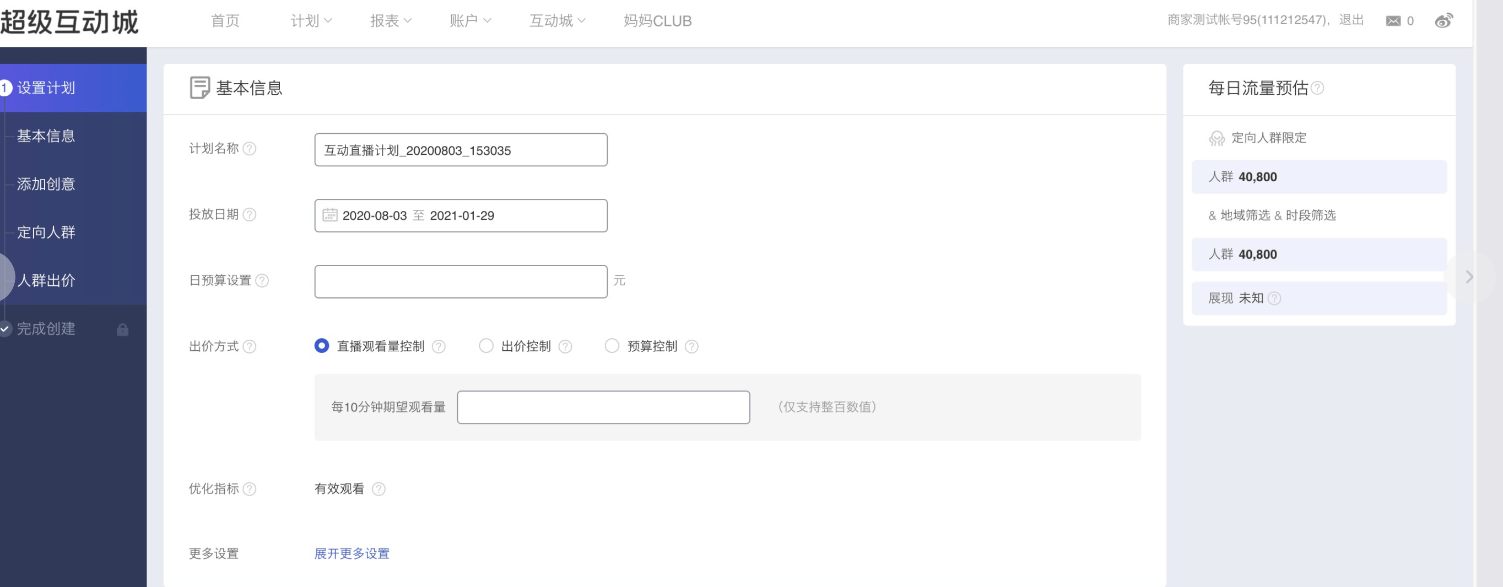Image resolution: width=1503 pixels, height=587 pixels.
Task: Open the 账户 dropdown menu
Action: (471, 21)
